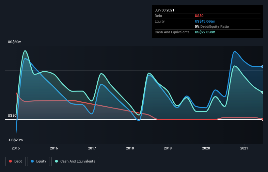Toggle the Cash And Equivalents legend button

[75, 162]
